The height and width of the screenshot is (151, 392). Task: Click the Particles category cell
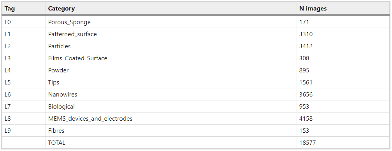pyautogui.click(x=171, y=46)
